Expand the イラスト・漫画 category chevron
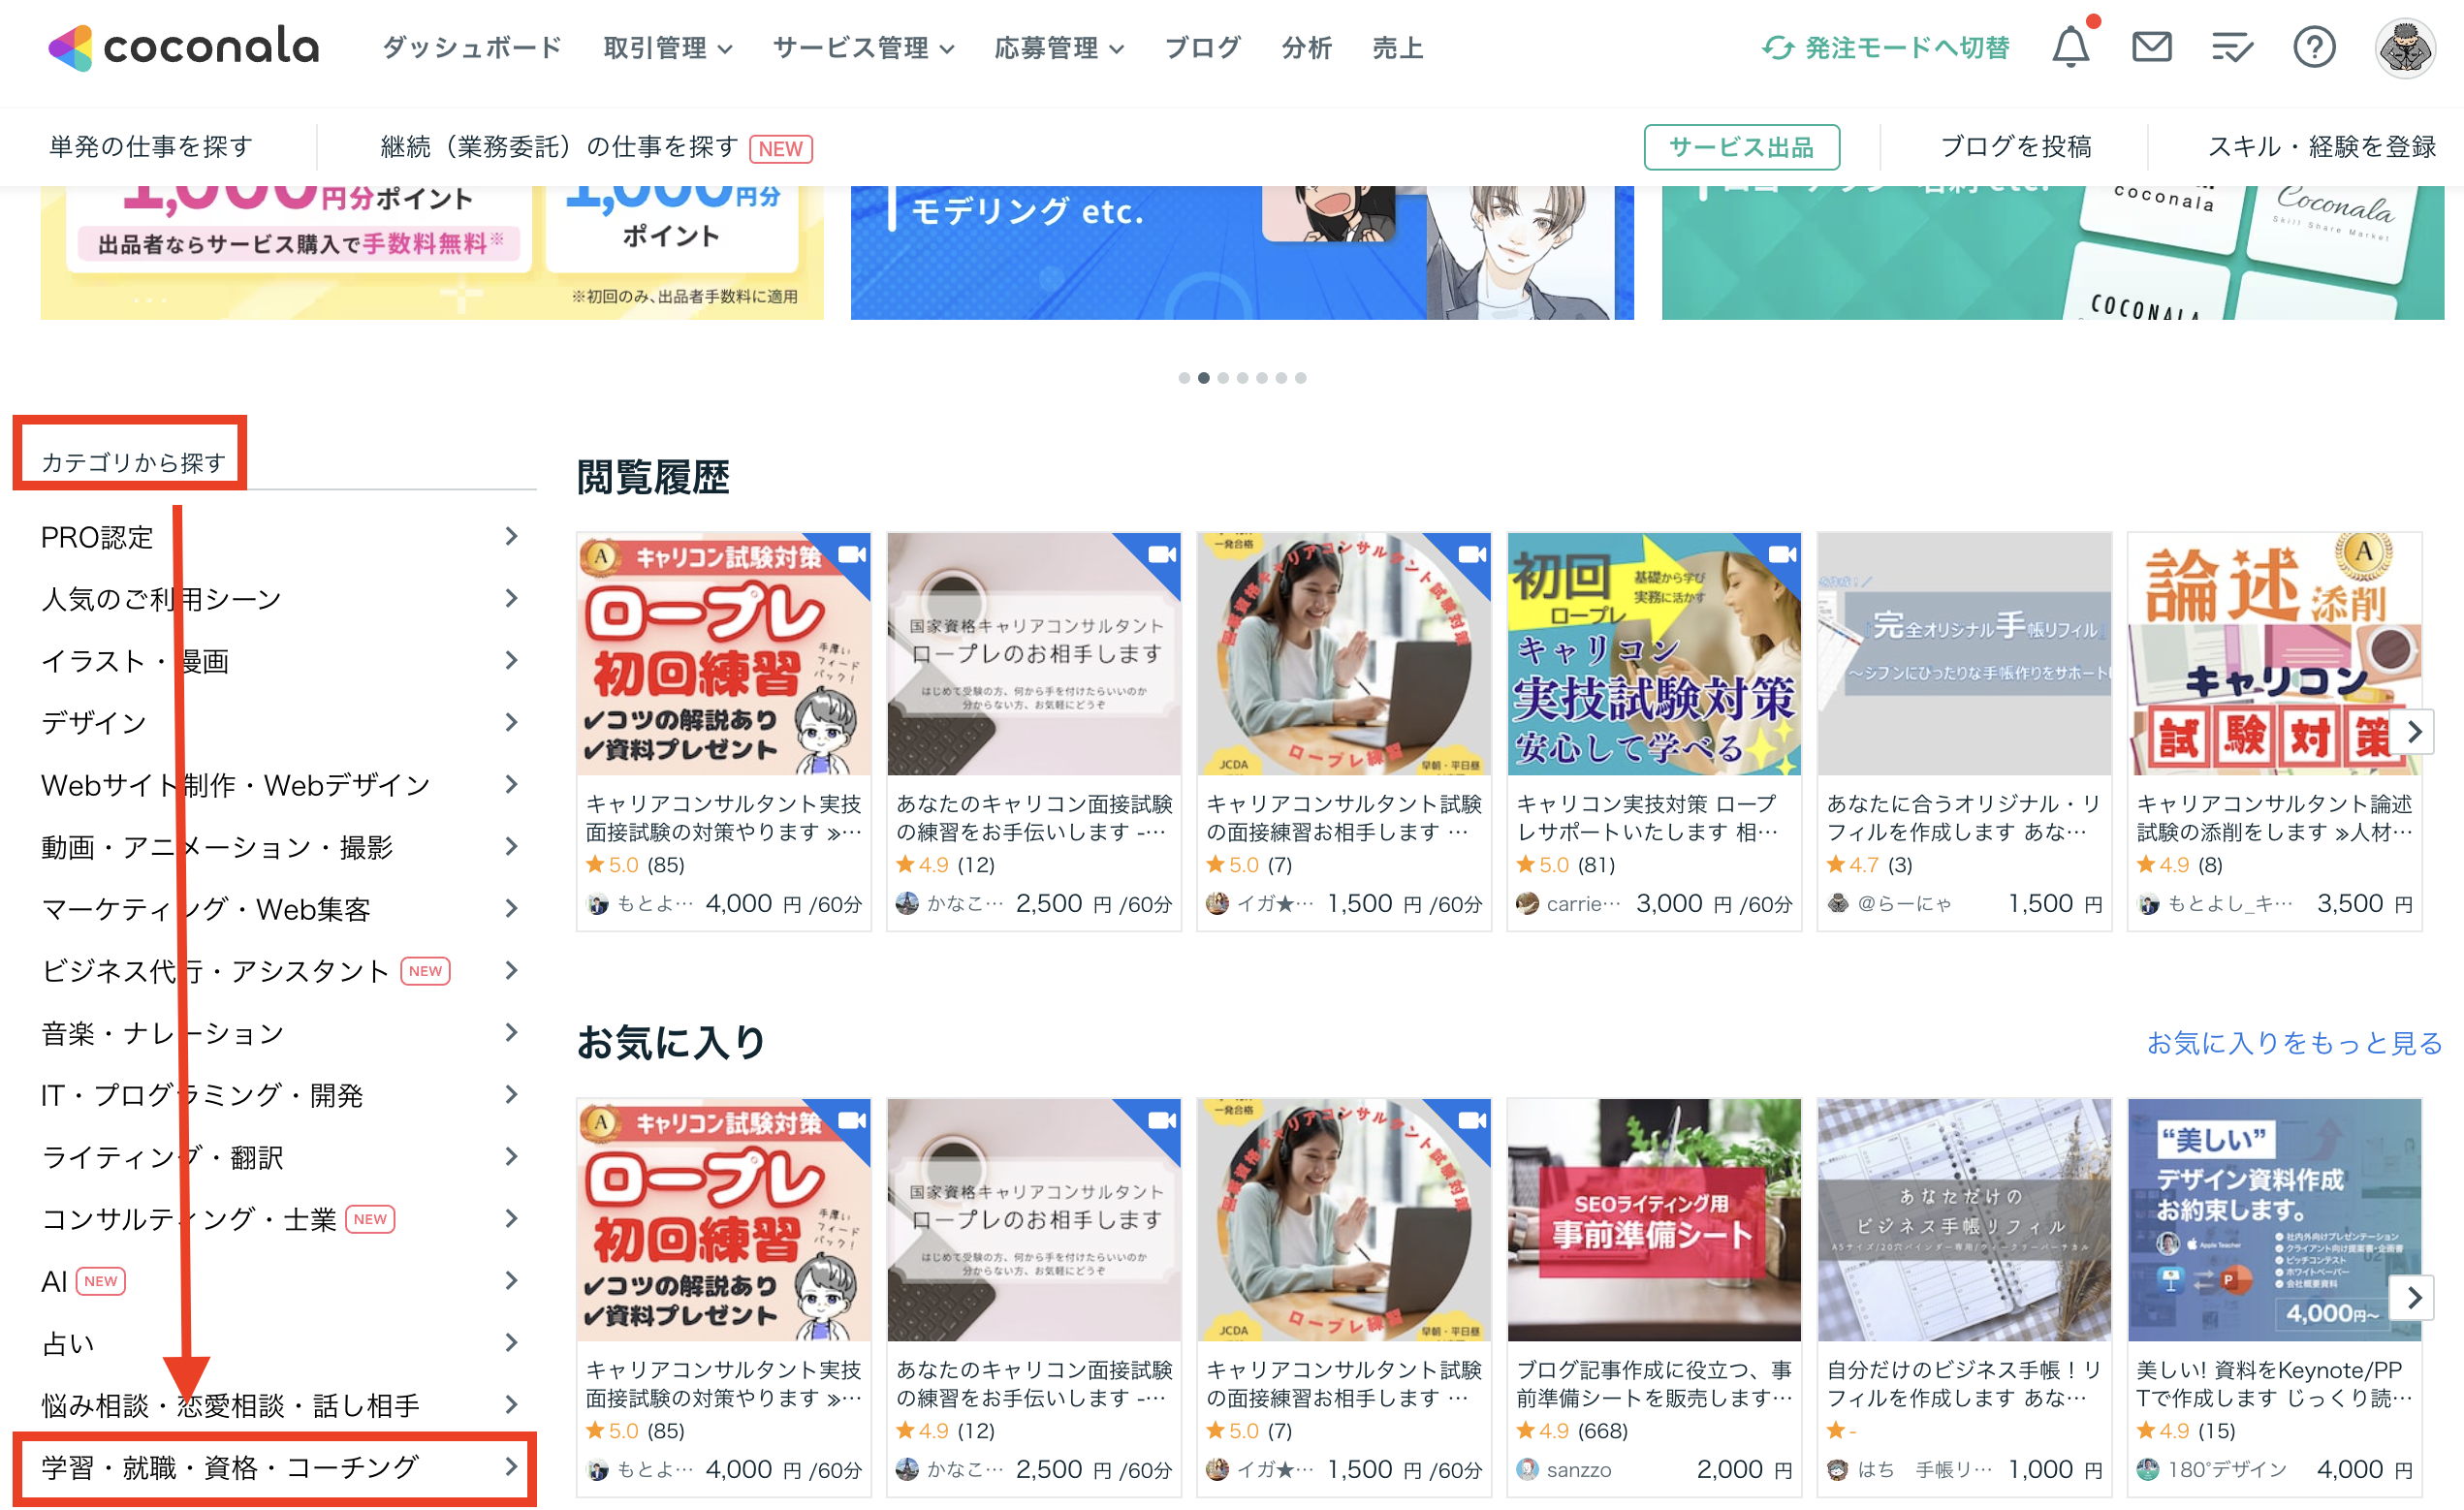 511,660
